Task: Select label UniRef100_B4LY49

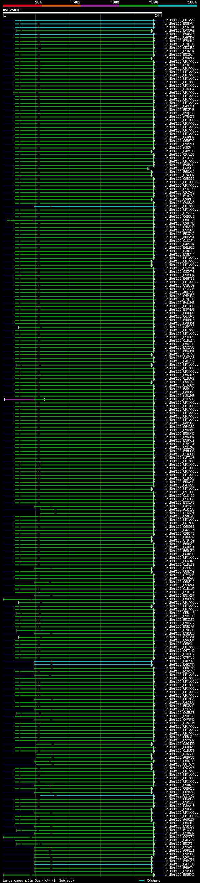Action: click(x=179, y=661)
